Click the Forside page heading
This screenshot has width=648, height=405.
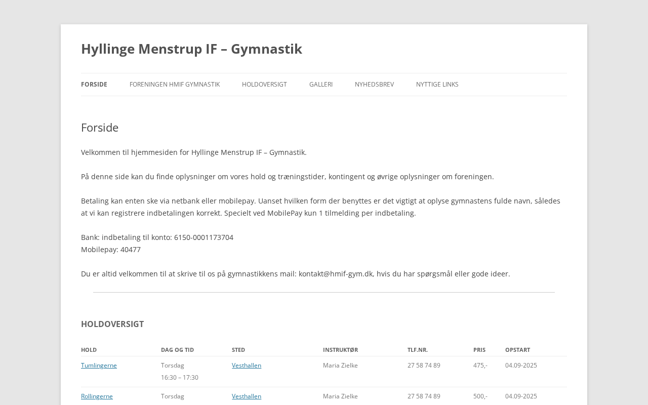[100, 128]
